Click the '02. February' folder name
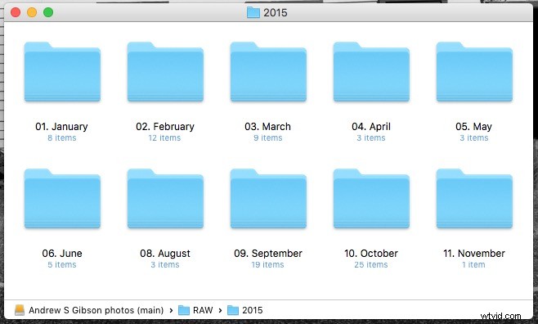The height and width of the screenshot is (324, 538). point(165,127)
